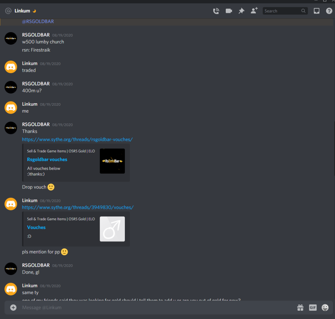This screenshot has height=319, width=335.
Task: Click the traded message text
Action: [29, 70]
